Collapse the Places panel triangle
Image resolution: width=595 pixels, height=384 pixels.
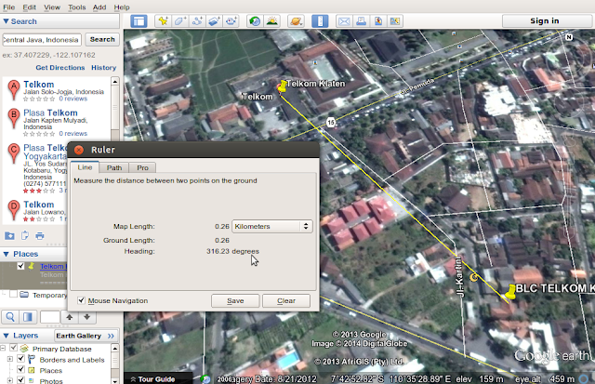pos(7,254)
